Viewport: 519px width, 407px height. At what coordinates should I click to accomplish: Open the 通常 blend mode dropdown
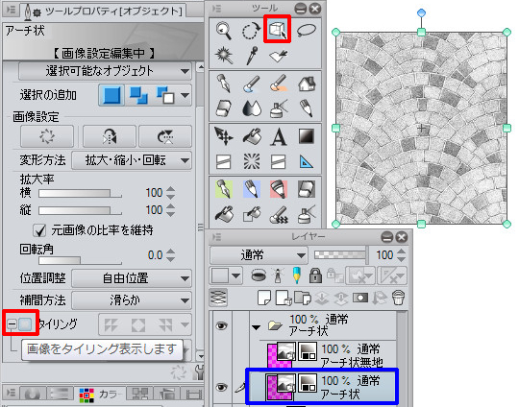pos(259,255)
